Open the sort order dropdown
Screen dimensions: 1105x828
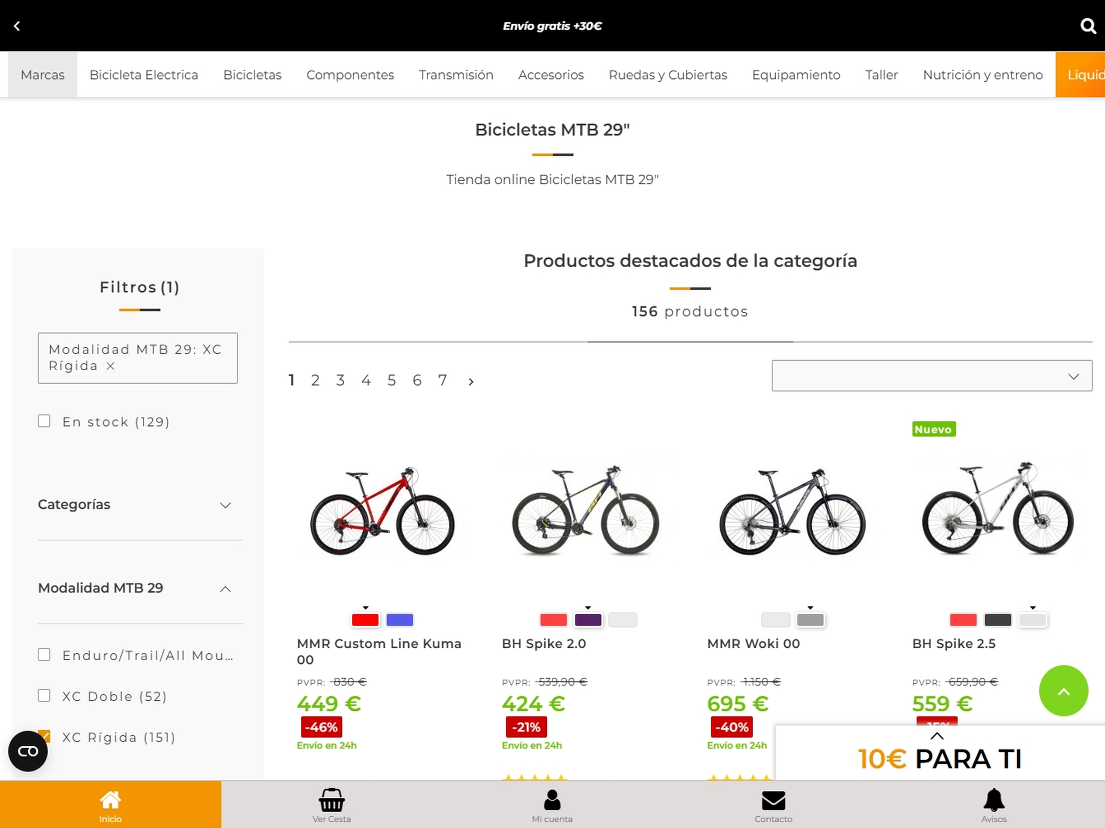point(931,376)
